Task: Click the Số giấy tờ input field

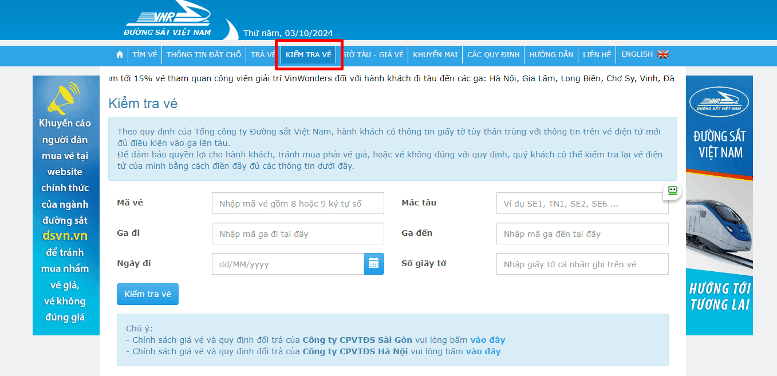Action: click(x=582, y=264)
